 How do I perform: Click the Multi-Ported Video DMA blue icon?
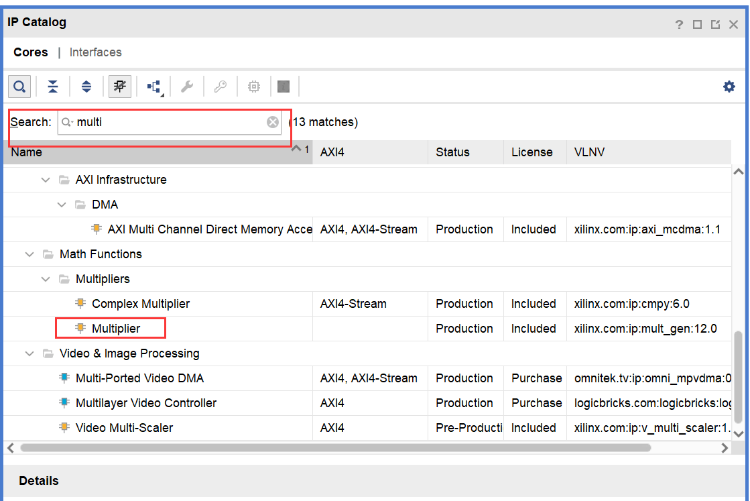(x=64, y=378)
